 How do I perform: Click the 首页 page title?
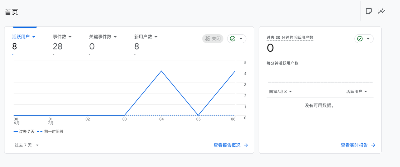click(x=12, y=12)
